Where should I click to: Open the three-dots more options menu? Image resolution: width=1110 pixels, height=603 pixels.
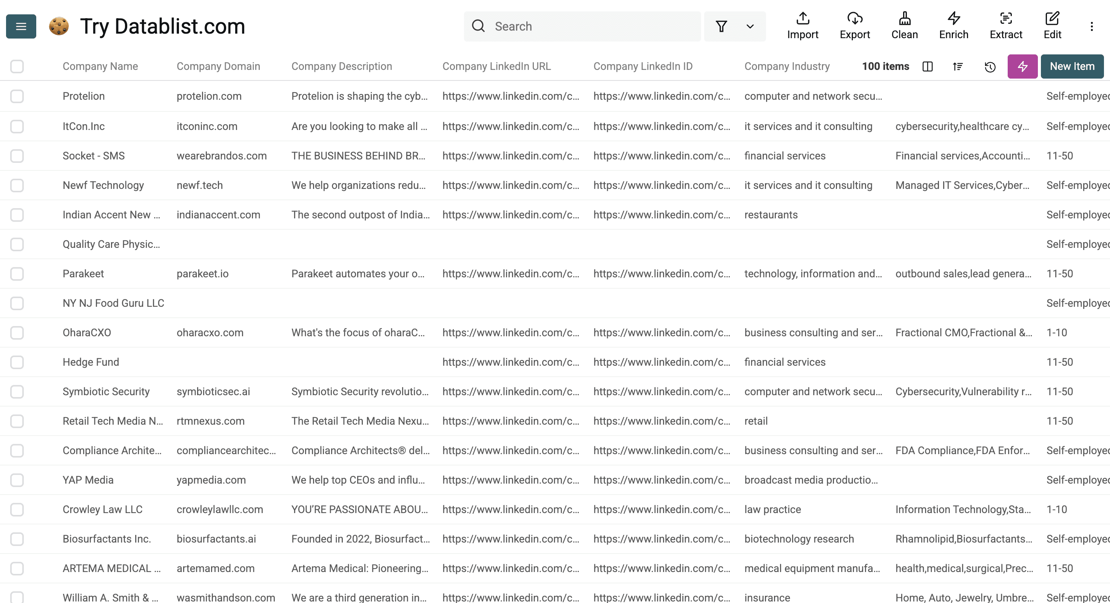1091,26
